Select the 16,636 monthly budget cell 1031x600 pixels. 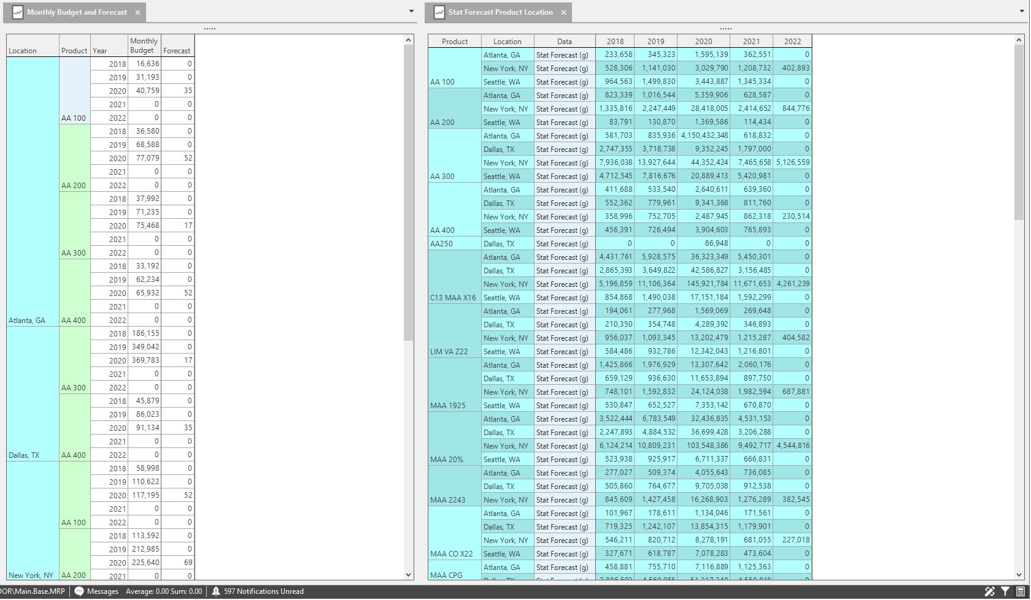(145, 64)
